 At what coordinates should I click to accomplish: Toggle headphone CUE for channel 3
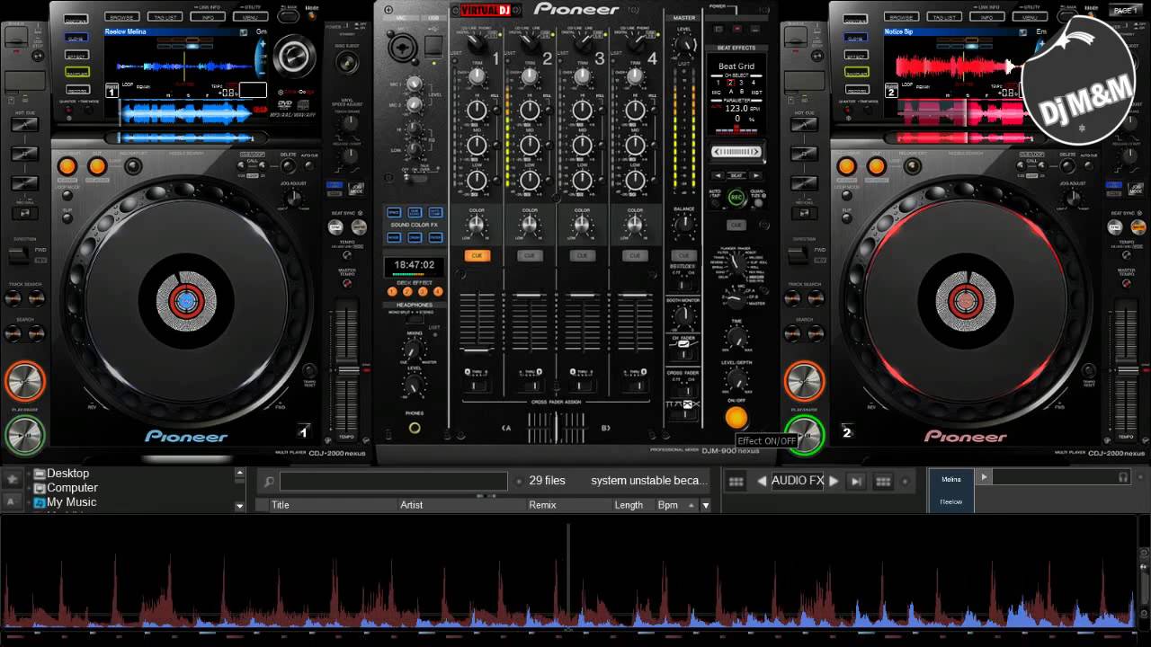(583, 256)
